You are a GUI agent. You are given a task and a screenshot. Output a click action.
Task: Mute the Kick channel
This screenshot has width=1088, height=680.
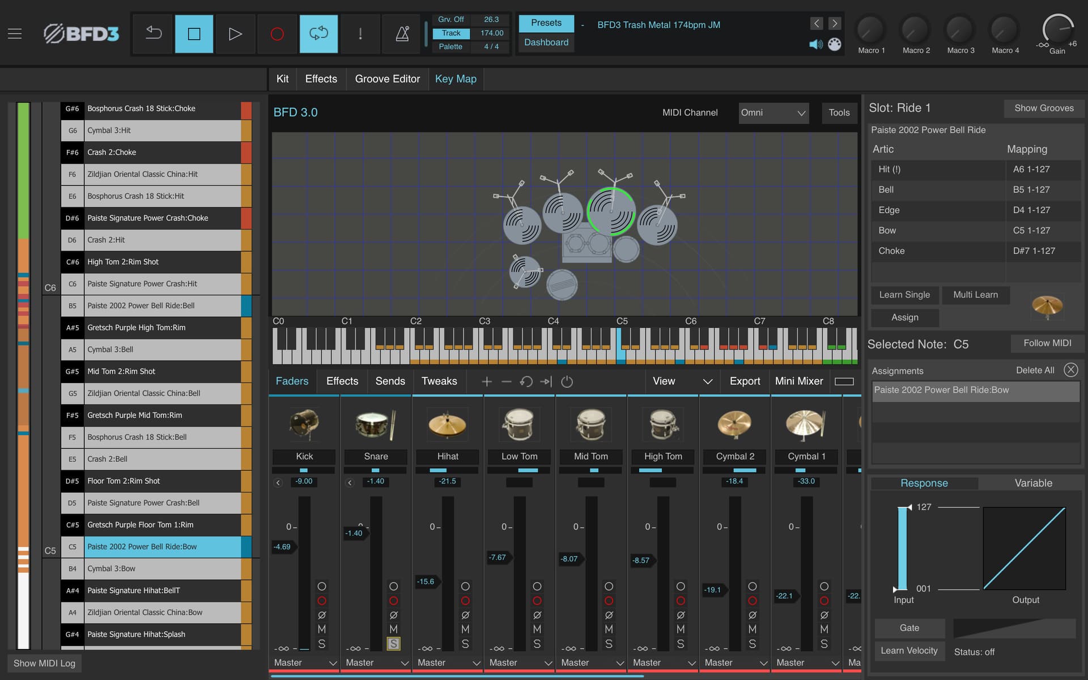[322, 629]
